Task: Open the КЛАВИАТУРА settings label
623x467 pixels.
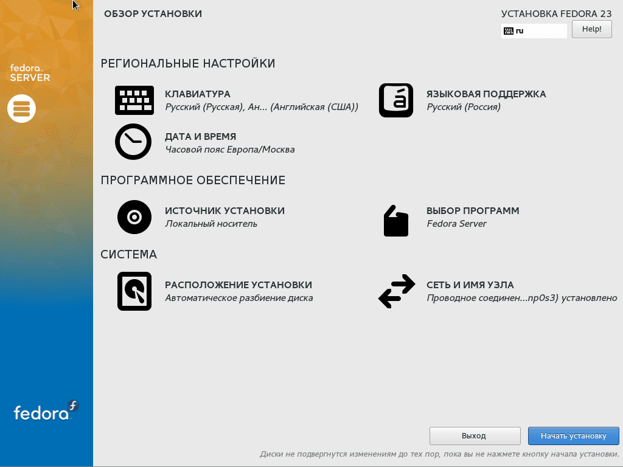Action: [197, 94]
